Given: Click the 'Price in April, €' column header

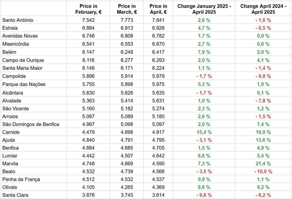Looking at the screenshot, I should [x=158, y=9].
